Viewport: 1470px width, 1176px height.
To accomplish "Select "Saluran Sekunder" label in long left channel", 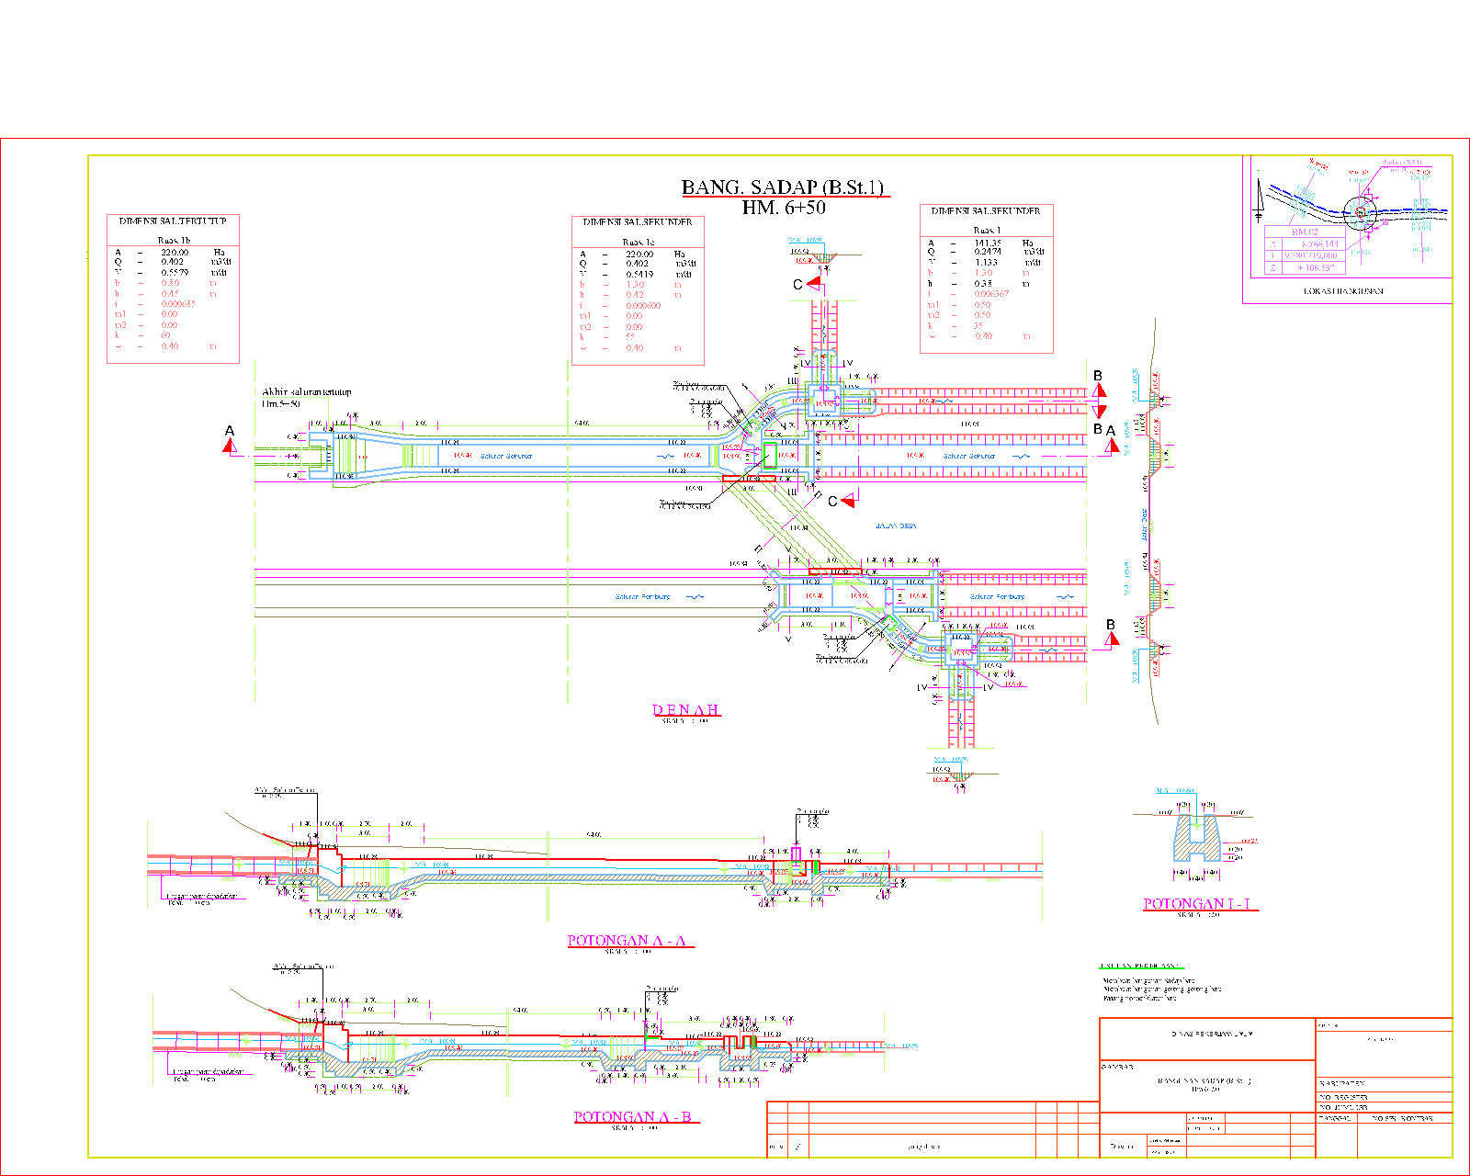I will [506, 457].
